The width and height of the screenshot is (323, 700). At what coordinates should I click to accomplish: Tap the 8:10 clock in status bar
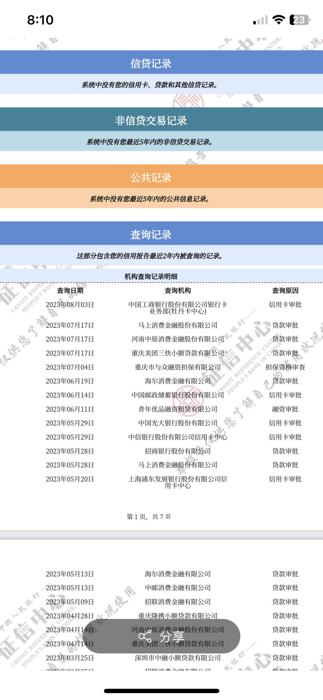click(40, 20)
